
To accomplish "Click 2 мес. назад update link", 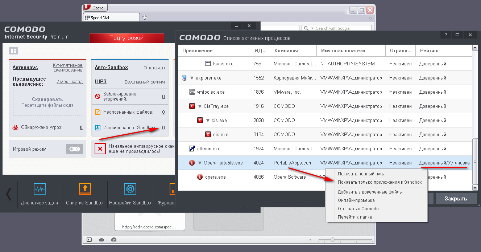I will click(70, 82).
